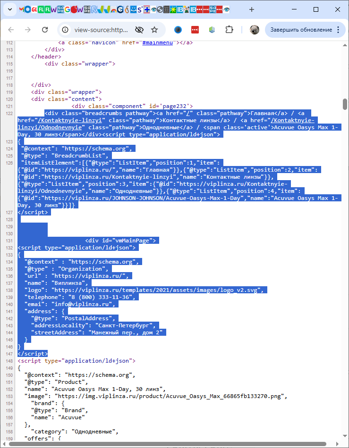Toggle the crossed-out eye tracking icon
This screenshot has width=349, height=448.
click(139, 30)
